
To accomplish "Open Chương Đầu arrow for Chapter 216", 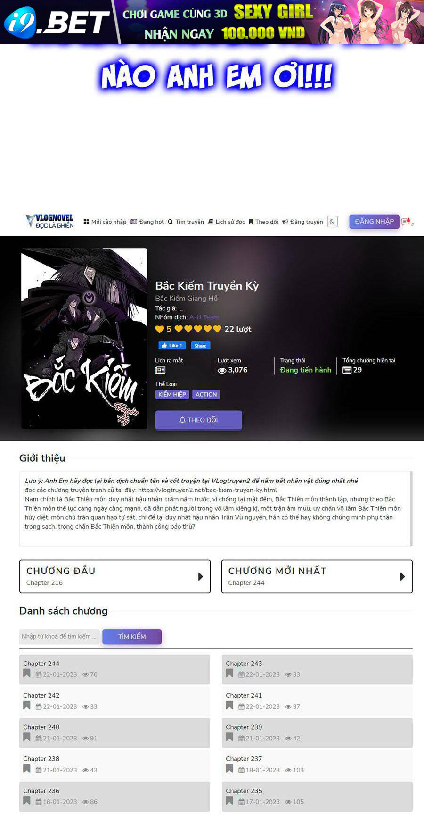I will (x=201, y=576).
